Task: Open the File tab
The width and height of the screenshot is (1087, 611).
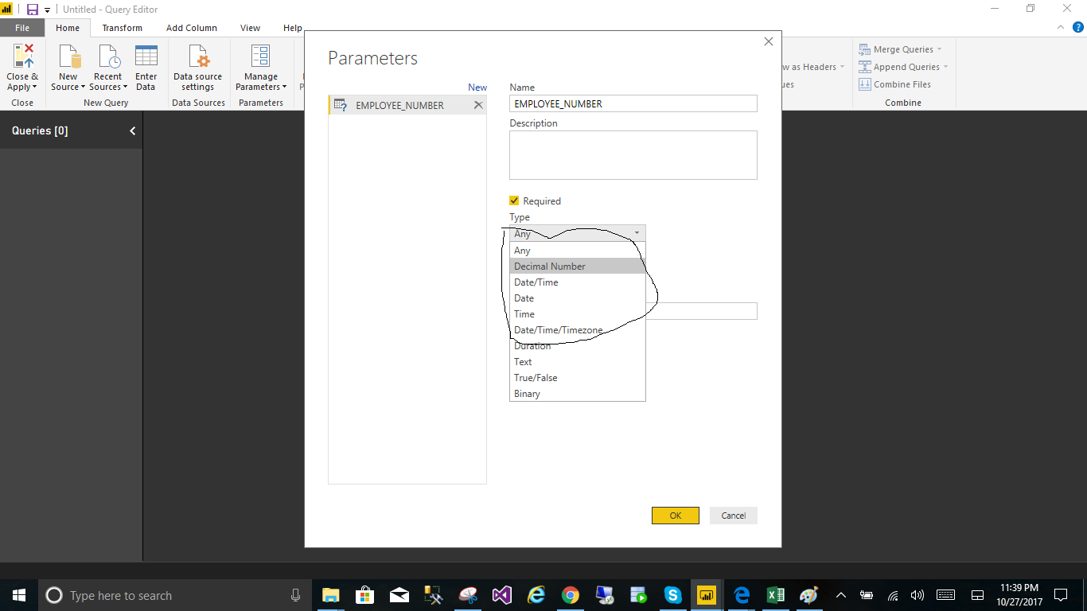Action: coord(22,28)
